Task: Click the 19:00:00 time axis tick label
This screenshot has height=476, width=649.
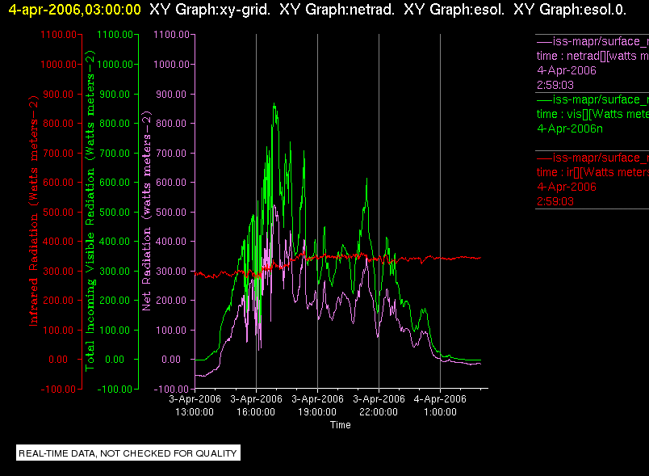Action: coord(317,412)
